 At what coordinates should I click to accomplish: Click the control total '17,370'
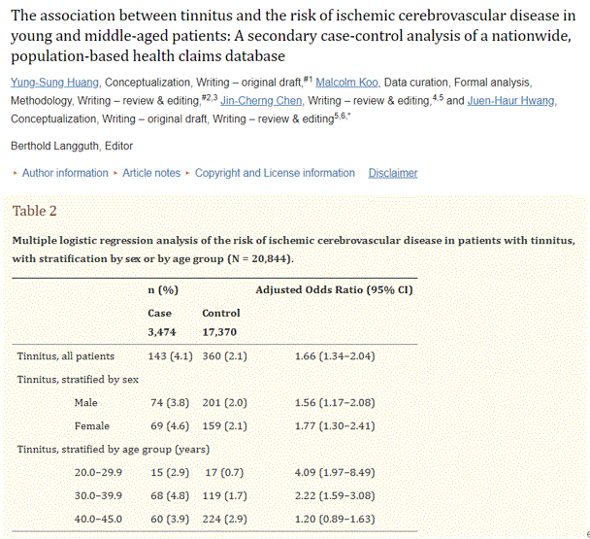point(219,332)
